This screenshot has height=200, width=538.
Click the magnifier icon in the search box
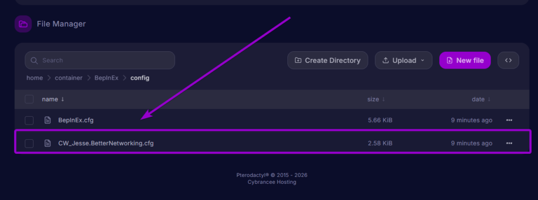tap(34, 61)
